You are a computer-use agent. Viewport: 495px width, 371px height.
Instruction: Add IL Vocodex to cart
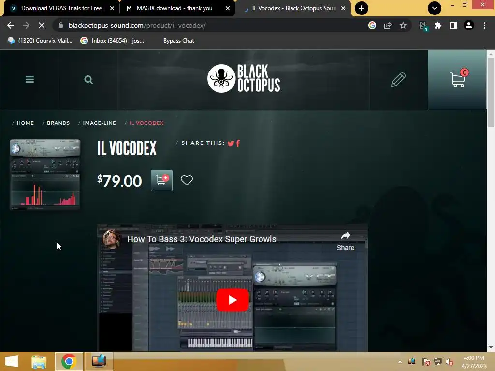click(x=161, y=181)
